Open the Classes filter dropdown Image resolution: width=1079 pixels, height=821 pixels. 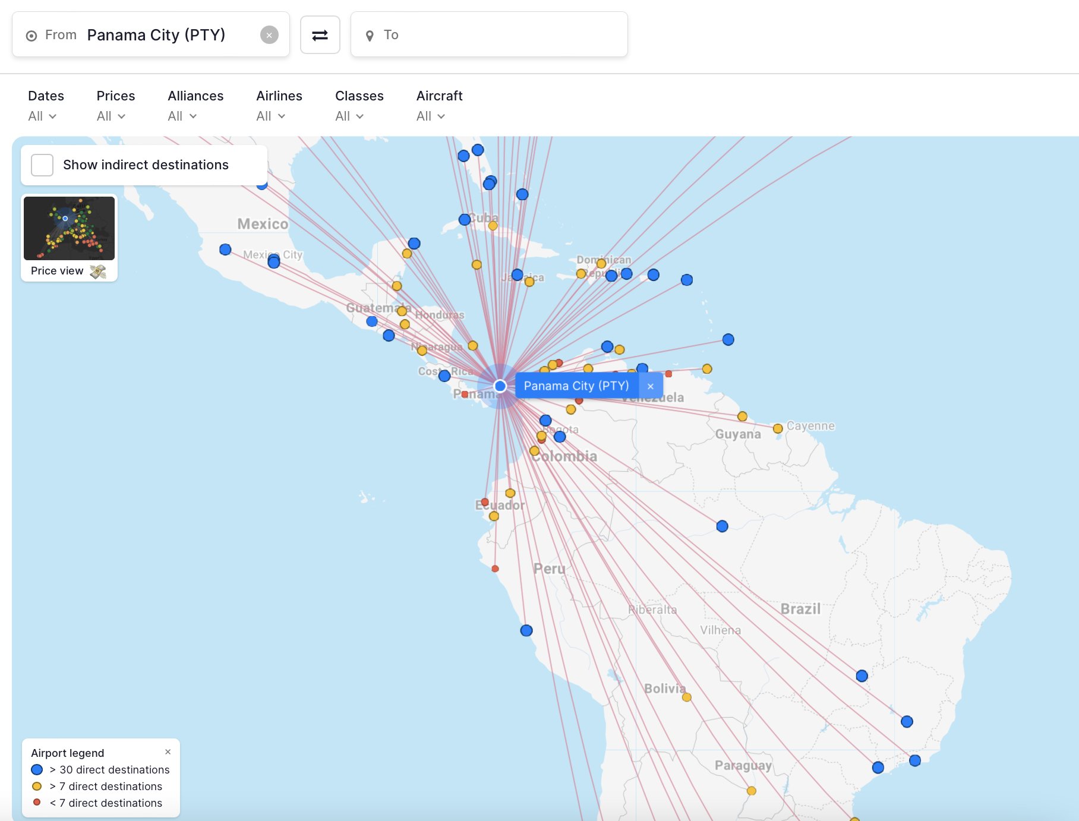(x=359, y=105)
